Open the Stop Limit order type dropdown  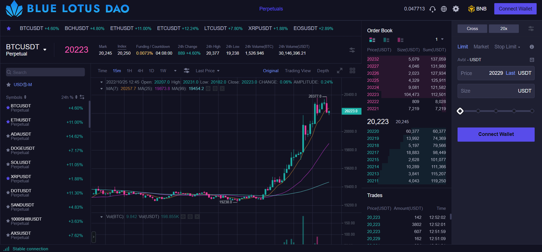[x=507, y=47]
